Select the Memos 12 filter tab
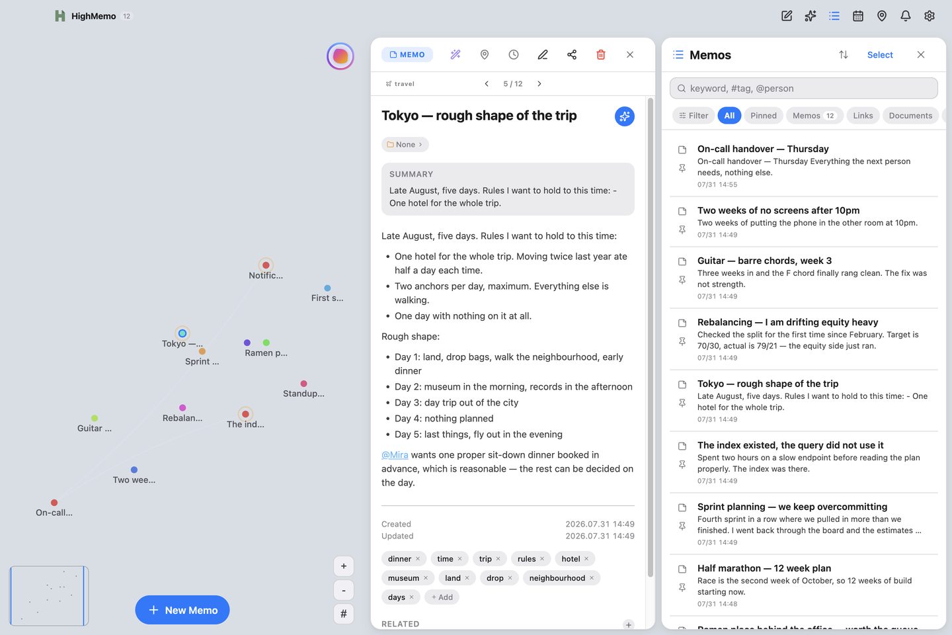Screen dimensions: 952x635 coord(814,116)
